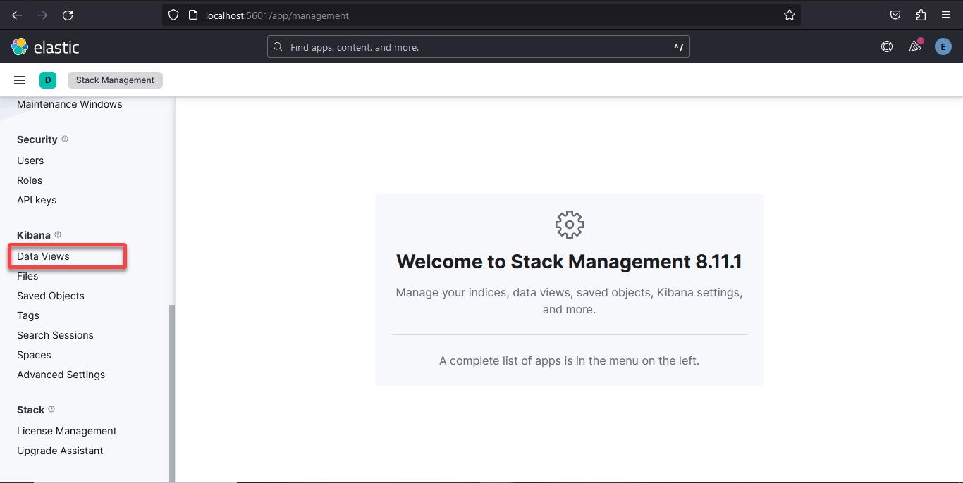
Task: Click the Stack Management breadcrumb
Action: click(x=114, y=80)
